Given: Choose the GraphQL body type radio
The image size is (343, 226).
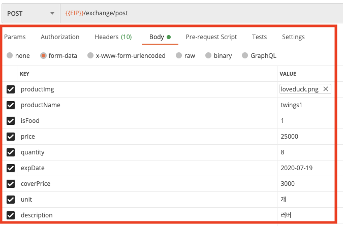Looking at the screenshot, I should [245, 55].
